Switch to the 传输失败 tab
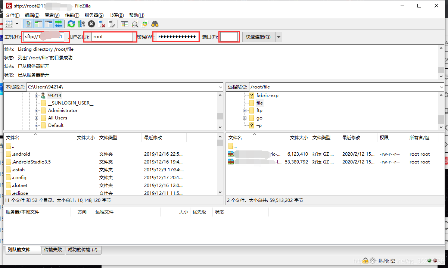448x268 pixels. tap(53, 250)
